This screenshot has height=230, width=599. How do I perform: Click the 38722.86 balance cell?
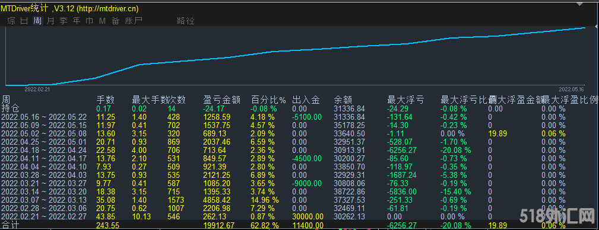point(349,192)
